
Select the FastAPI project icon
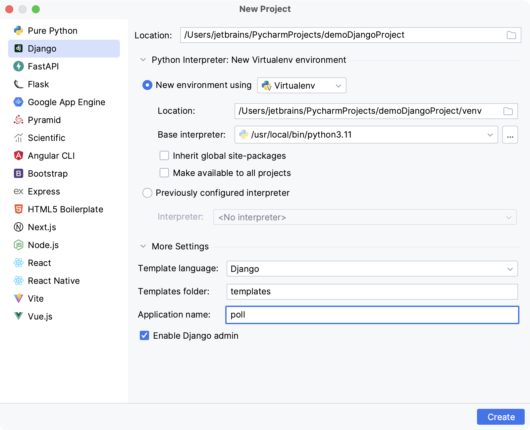[19, 66]
